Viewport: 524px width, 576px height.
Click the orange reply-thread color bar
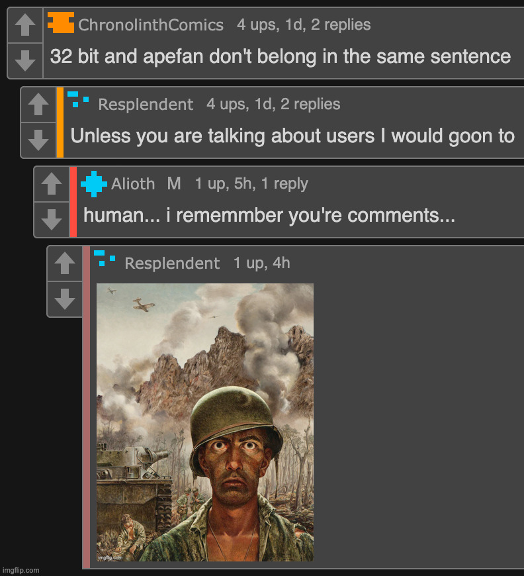(x=60, y=122)
